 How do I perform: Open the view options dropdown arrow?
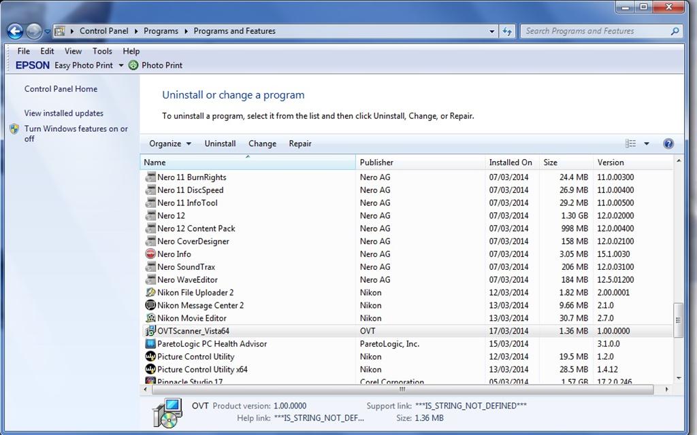pyautogui.click(x=647, y=143)
